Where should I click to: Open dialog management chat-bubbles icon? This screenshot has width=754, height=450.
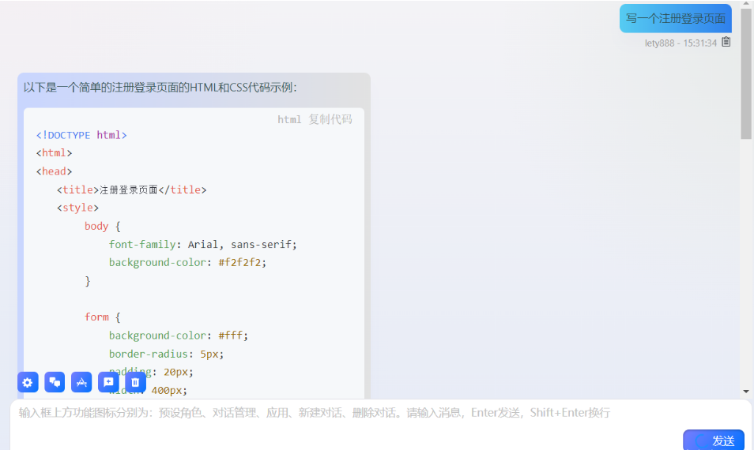pyautogui.click(x=55, y=383)
